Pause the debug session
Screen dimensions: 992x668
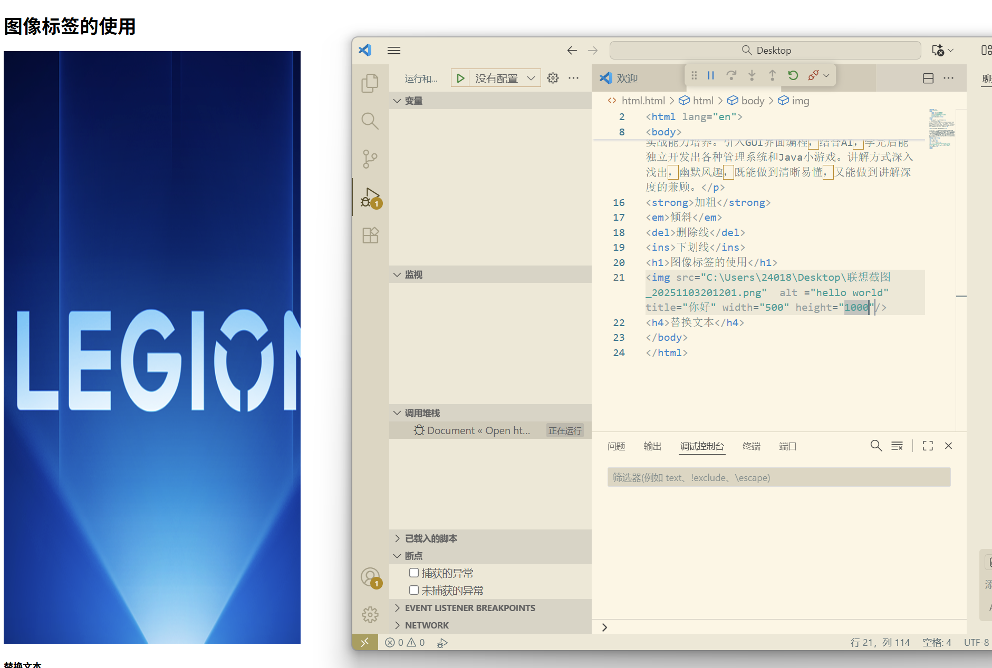coord(711,75)
